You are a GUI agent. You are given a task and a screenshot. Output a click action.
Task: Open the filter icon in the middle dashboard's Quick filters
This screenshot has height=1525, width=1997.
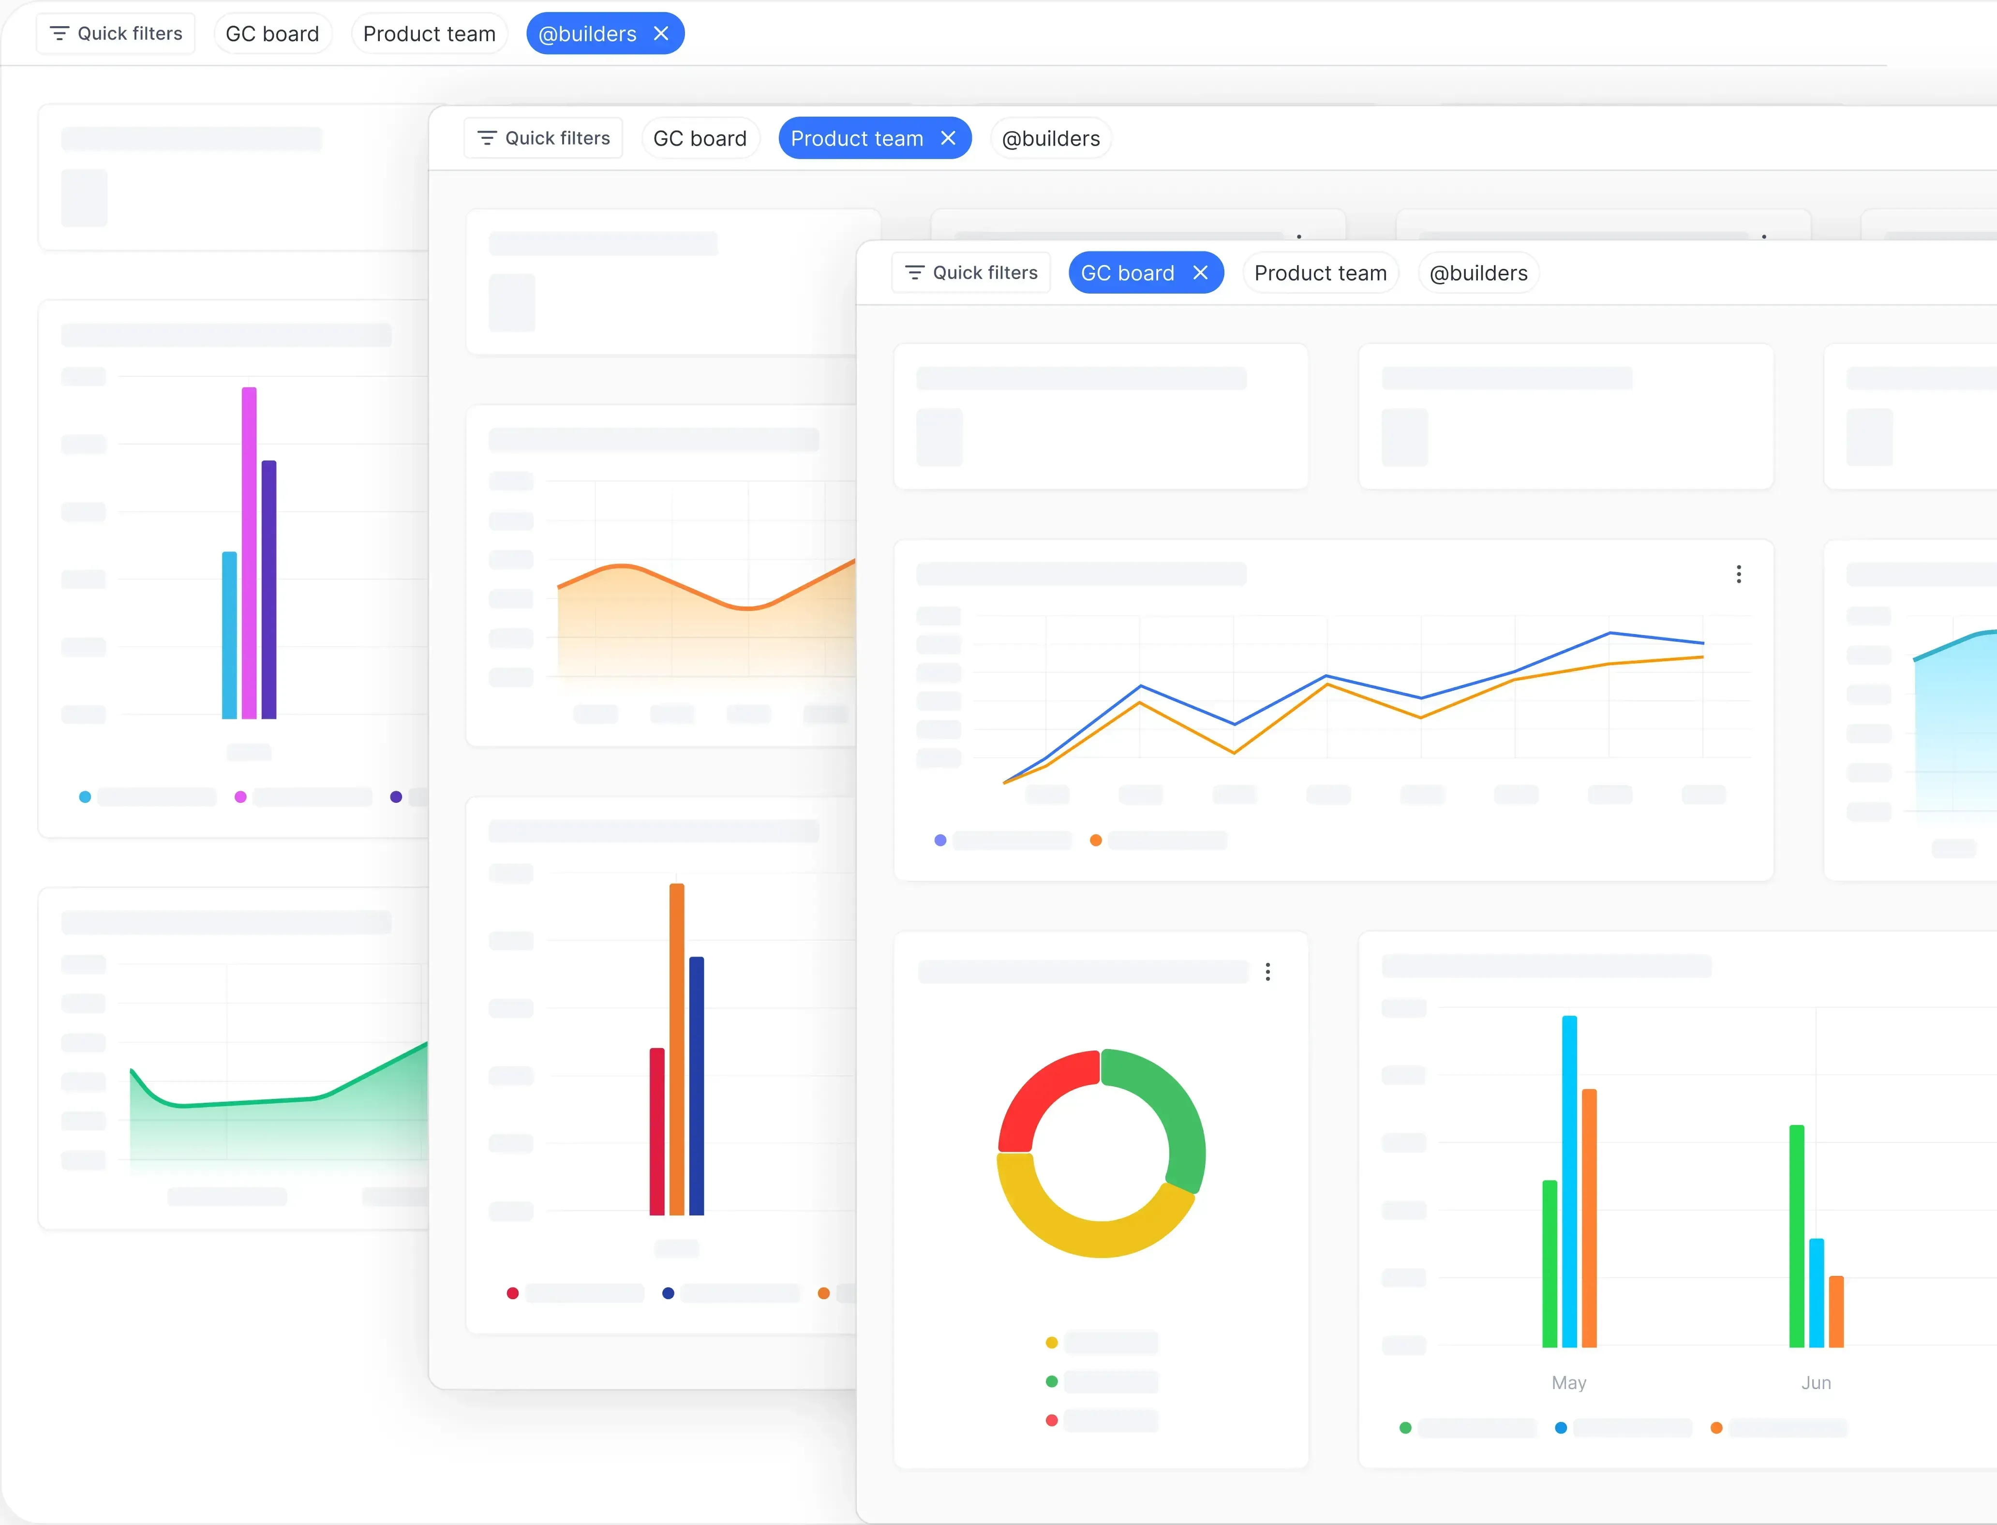pyautogui.click(x=488, y=137)
